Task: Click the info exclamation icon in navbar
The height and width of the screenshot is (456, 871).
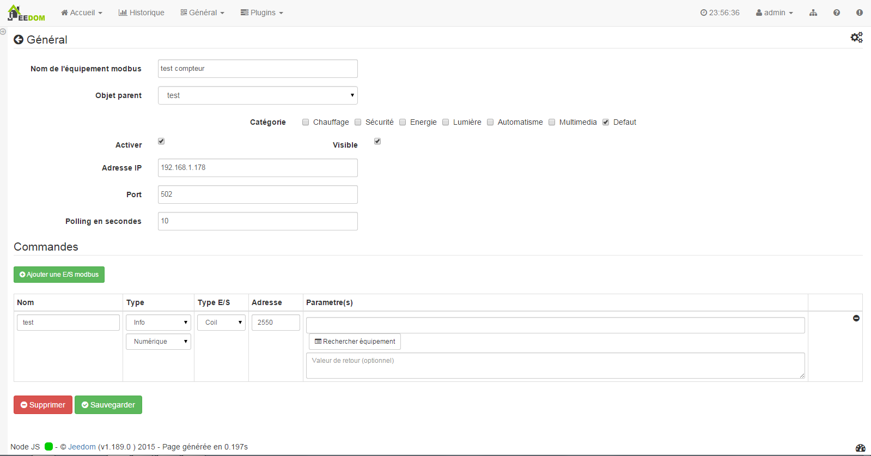Action: click(860, 13)
